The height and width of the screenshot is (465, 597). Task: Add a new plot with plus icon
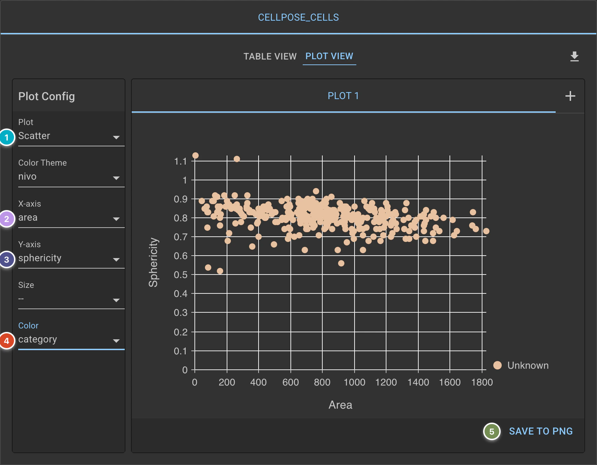click(570, 96)
